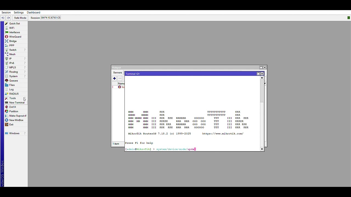This screenshot has width=351, height=197.
Task: Expand the IPv6 submenu arrow
Action: [25, 63]
